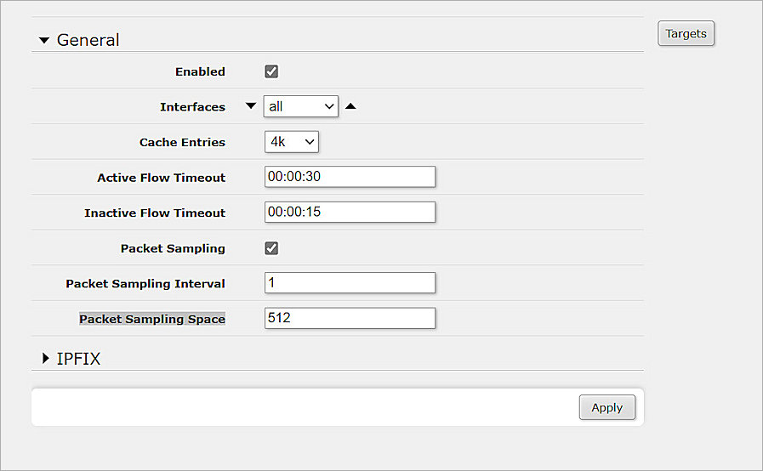Click the Cache Entries label
This screenshot has height=471, width=763.
182,142
